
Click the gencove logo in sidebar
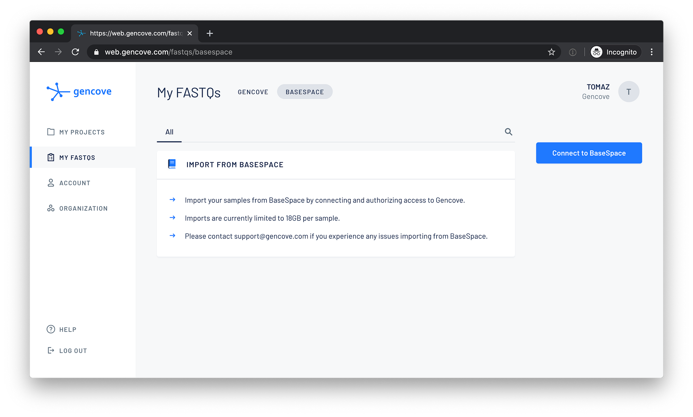pos(79,92)
